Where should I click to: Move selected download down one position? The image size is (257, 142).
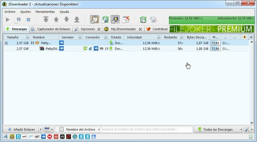click(x=66, y=19)
